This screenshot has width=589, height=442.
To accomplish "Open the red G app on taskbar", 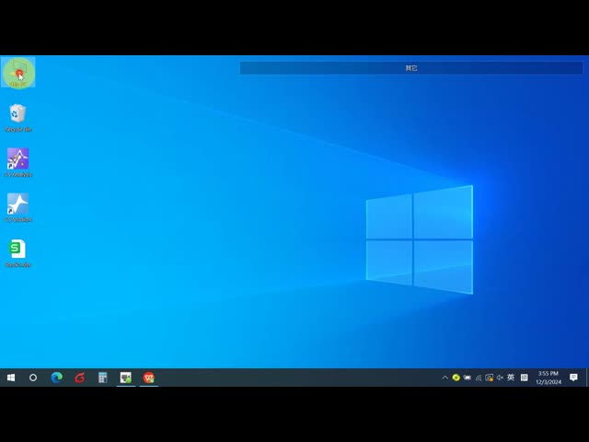I will (x=79, y=378).
